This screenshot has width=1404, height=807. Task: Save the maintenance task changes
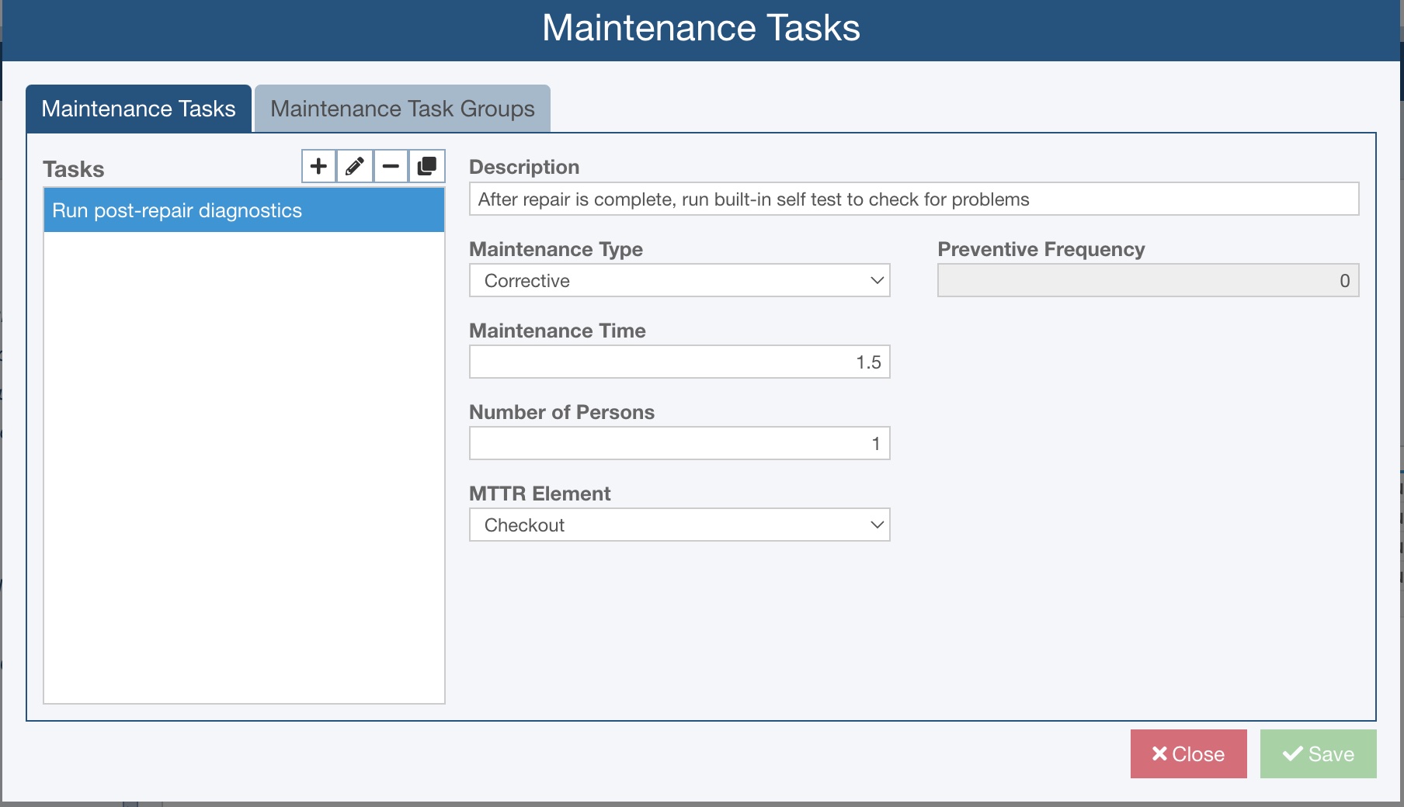[1318, 753]
